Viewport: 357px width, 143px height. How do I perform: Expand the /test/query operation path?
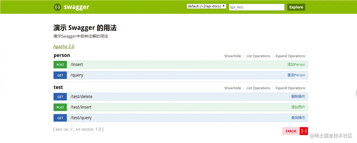coord(81,118)
